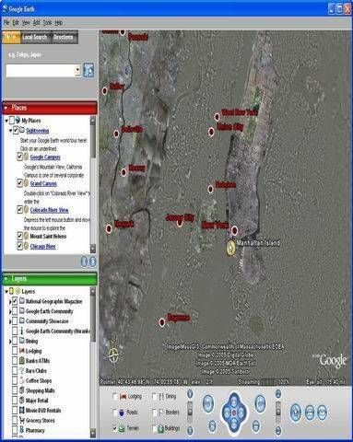
Task: Click the Manhattan Island placemark icon
Action: pyautogui.click(x=230, y=248)
